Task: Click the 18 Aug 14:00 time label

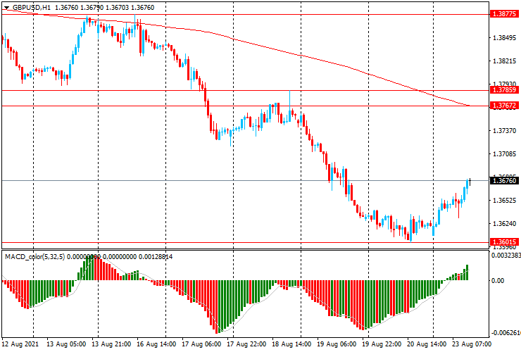Action: point(291,344)
